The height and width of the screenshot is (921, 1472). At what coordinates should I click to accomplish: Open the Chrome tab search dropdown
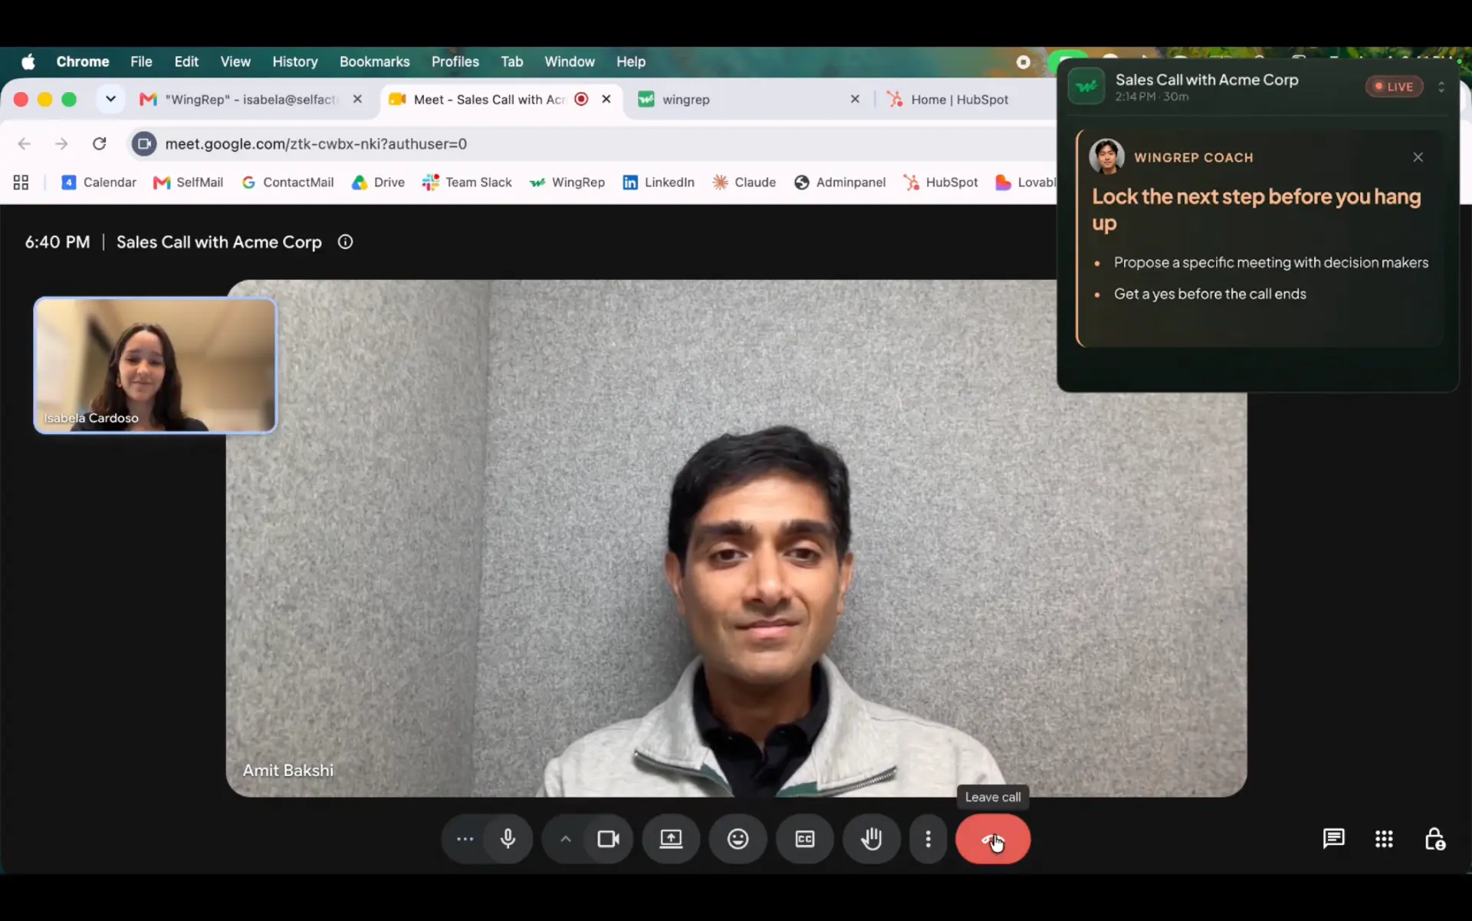point(110,99)
